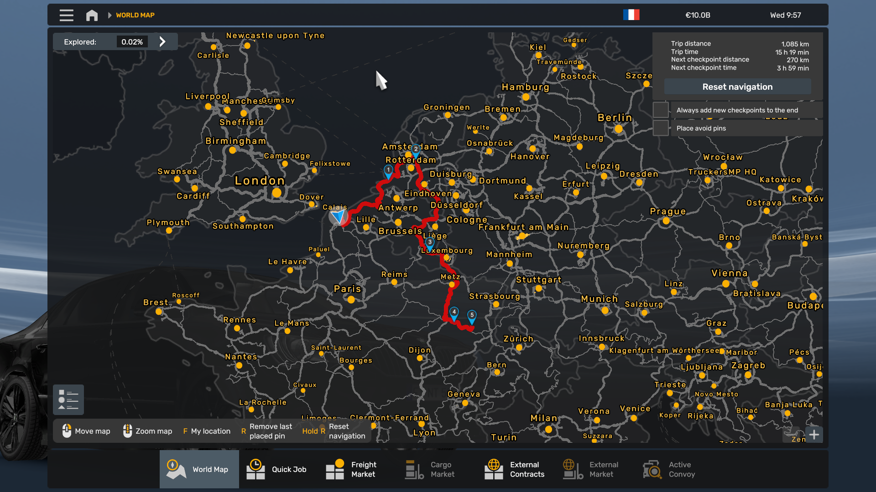The width and height of the screenshot is (876, 492).
Task: Open the map legend list icon
Action: click(x=68, y=400)
